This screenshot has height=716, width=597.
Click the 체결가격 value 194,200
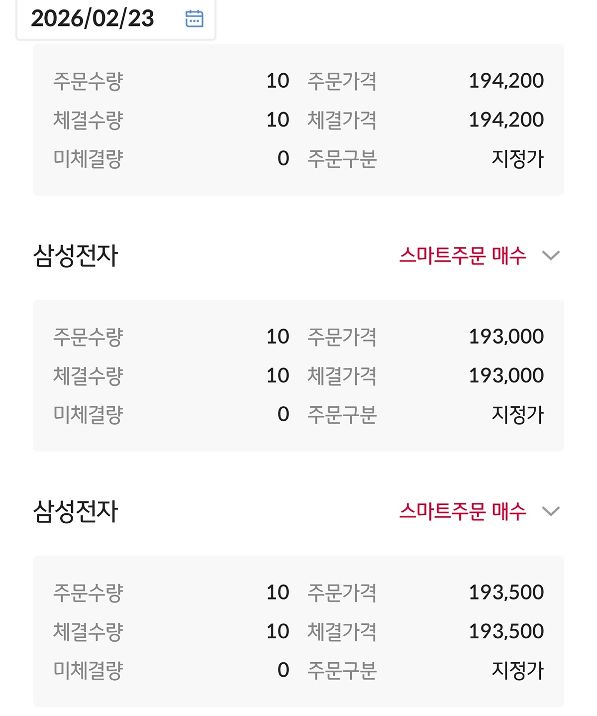tap(506, 120)
